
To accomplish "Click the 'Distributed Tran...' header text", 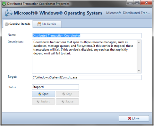I will pyautogui.click(x=137, y=13).
